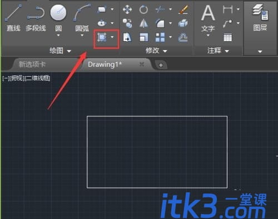The image size is (278, 219).
Task: Switch to the Drawing1* tab
Action: point(105,64)
